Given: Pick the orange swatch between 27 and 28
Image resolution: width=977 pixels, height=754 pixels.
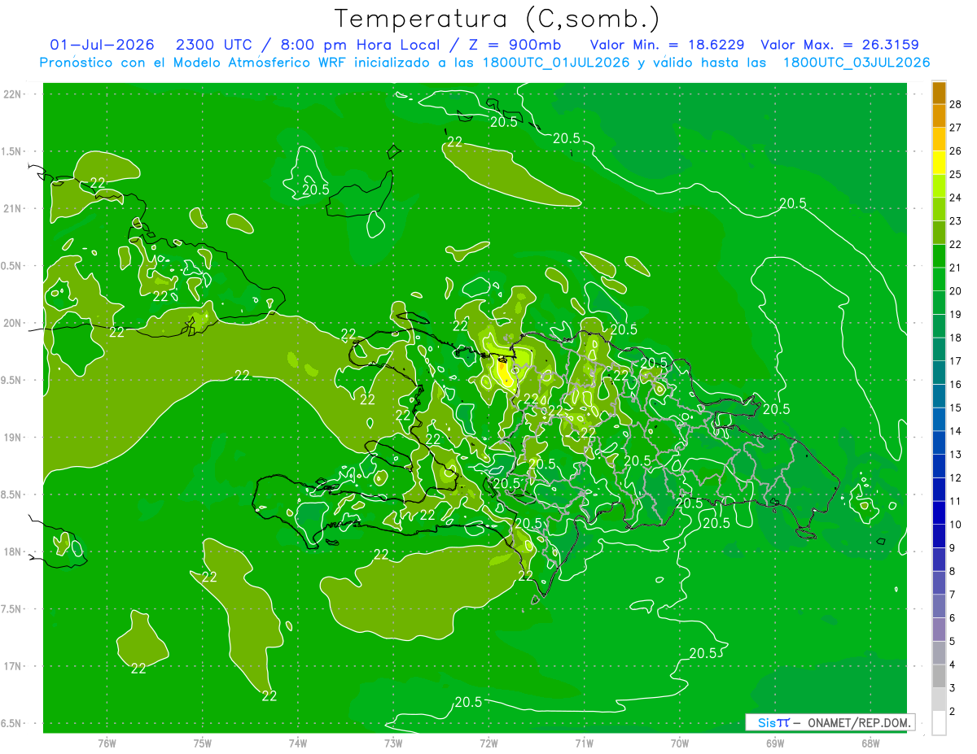Looking at the screenshot, I should coord(939,115).
